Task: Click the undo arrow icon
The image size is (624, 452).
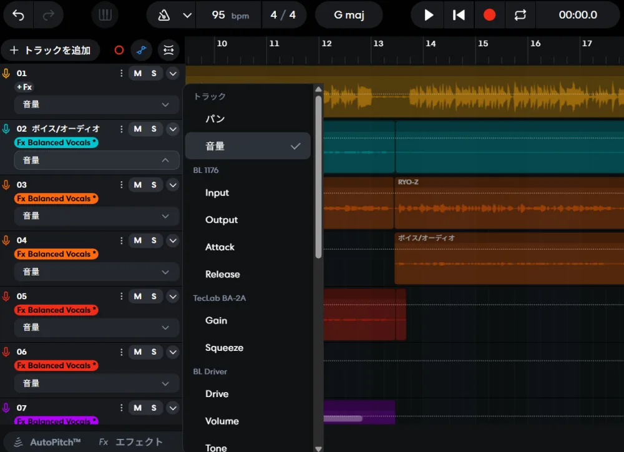Action: point(18,15)
